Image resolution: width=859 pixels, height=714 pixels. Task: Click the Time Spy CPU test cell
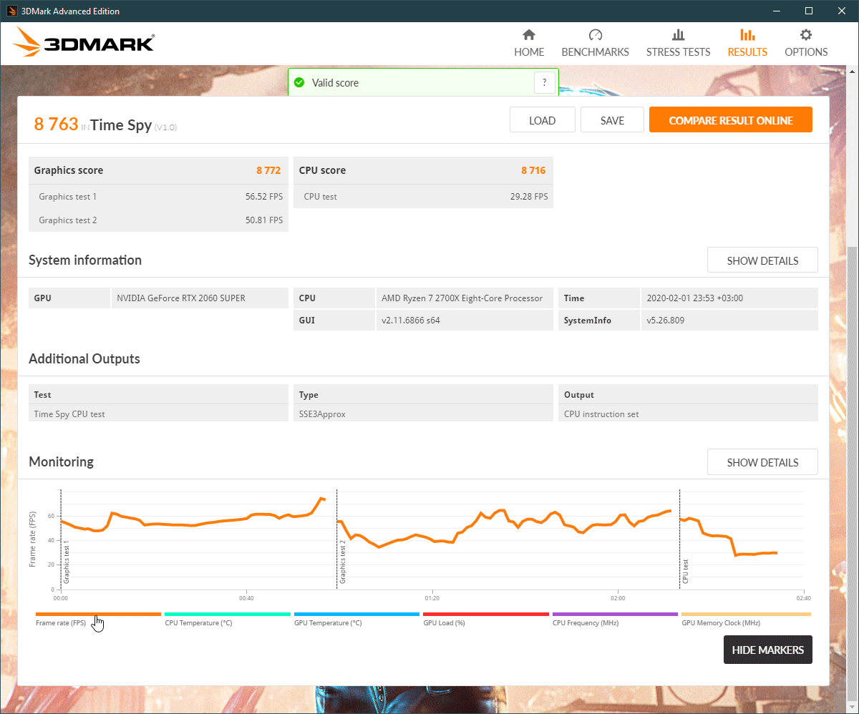pos(158,414)
